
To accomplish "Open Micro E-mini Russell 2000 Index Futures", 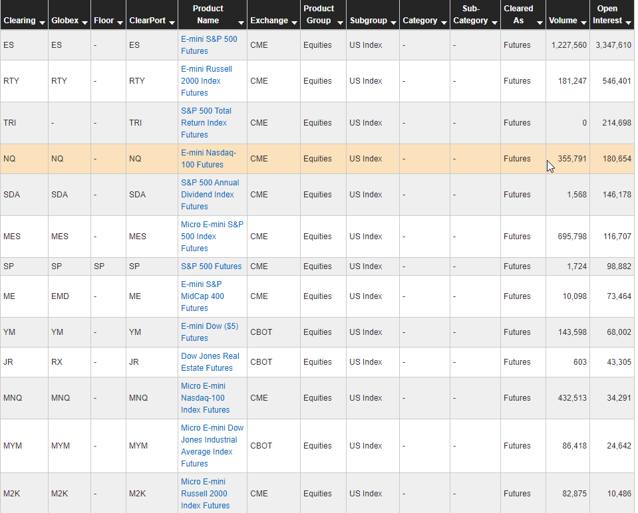I will click(206, 494).
